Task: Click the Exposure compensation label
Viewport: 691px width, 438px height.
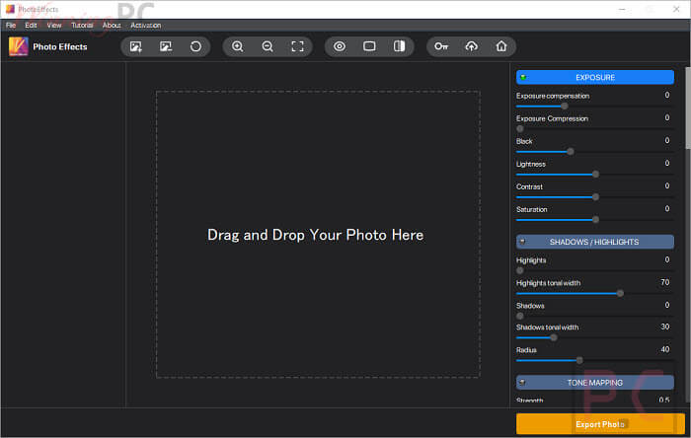Action: tap(553, 96)
